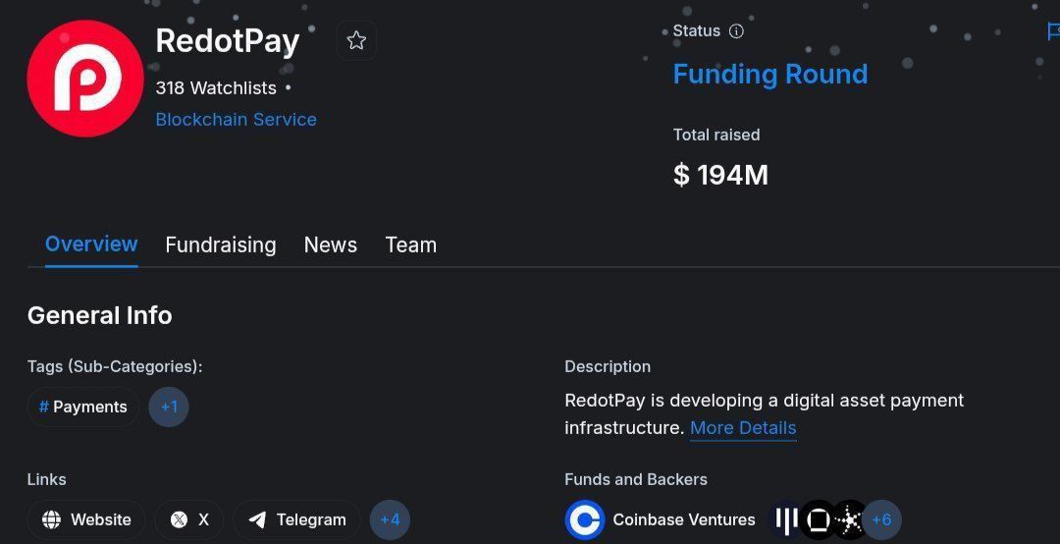The image size is (1060, 544).
Task: Click the flag icon beside Status
Action: (x=1053, y=31)
